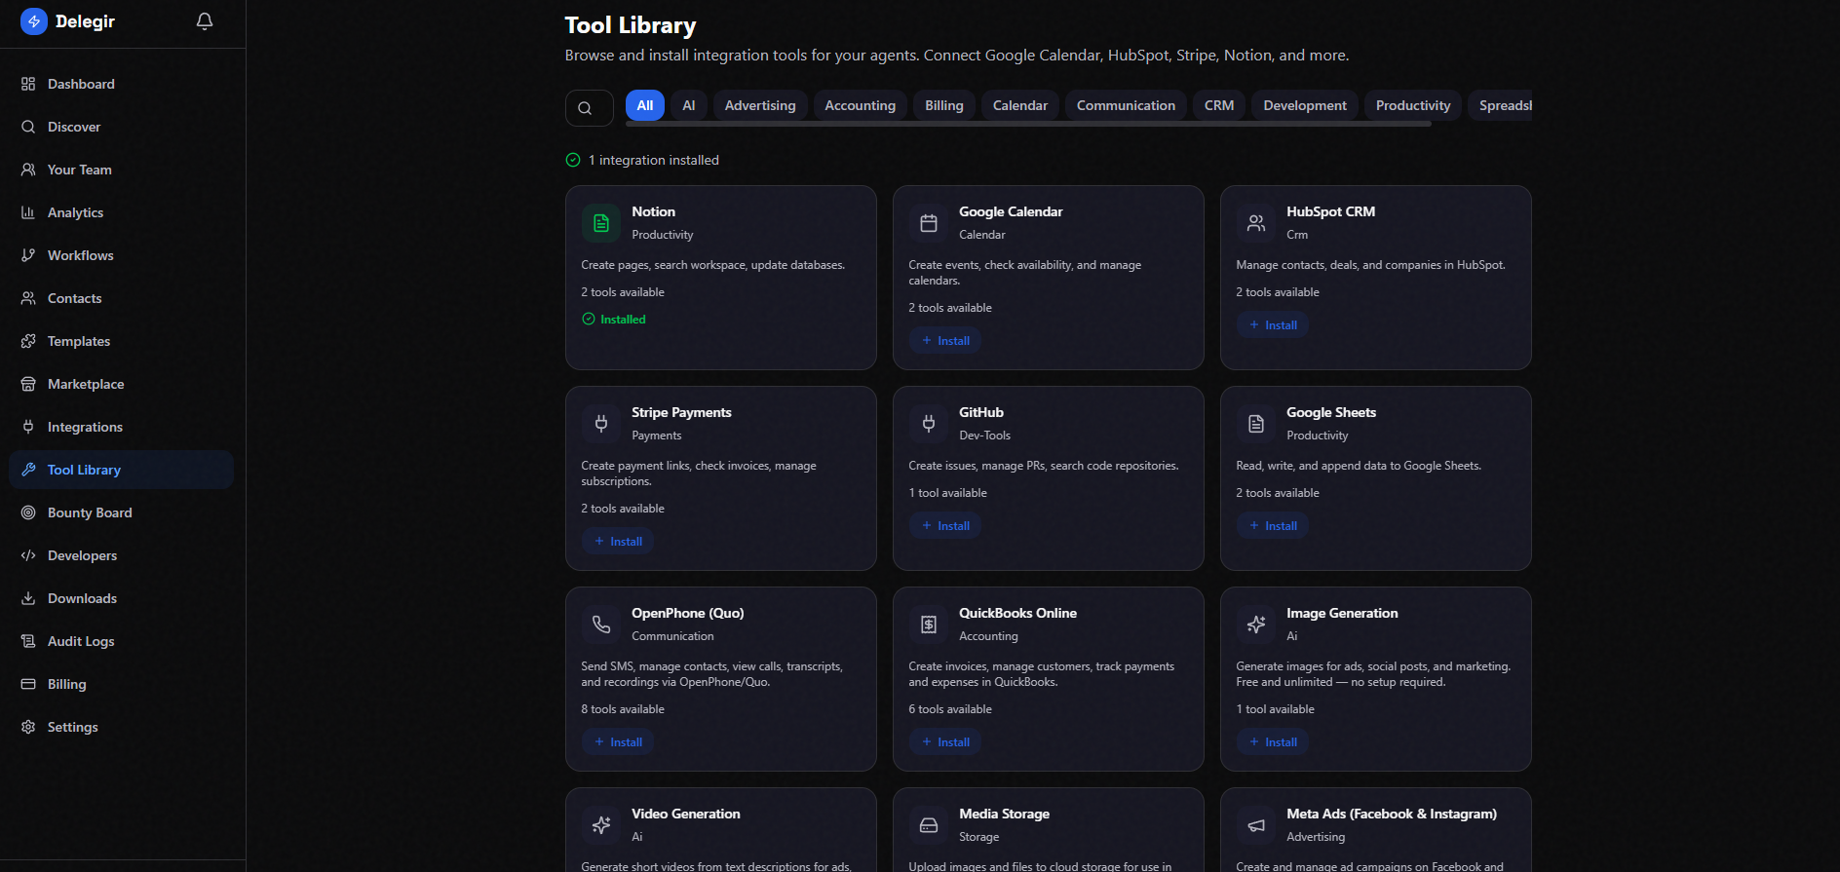The width and height of the screenshot is (1840, 872).
Task: Install QuickBooks Online integration
Action: (945, 742)
